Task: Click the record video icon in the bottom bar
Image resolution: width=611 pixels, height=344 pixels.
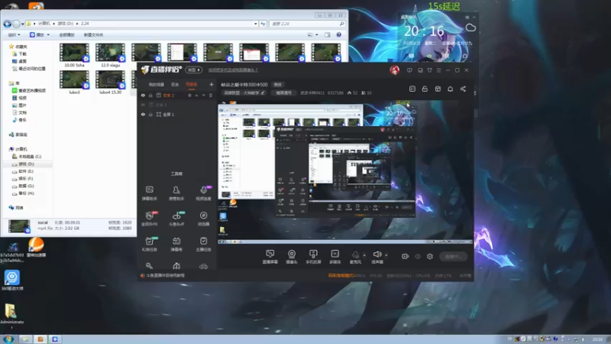Action: pyautogui.click(x=406, y=256)
